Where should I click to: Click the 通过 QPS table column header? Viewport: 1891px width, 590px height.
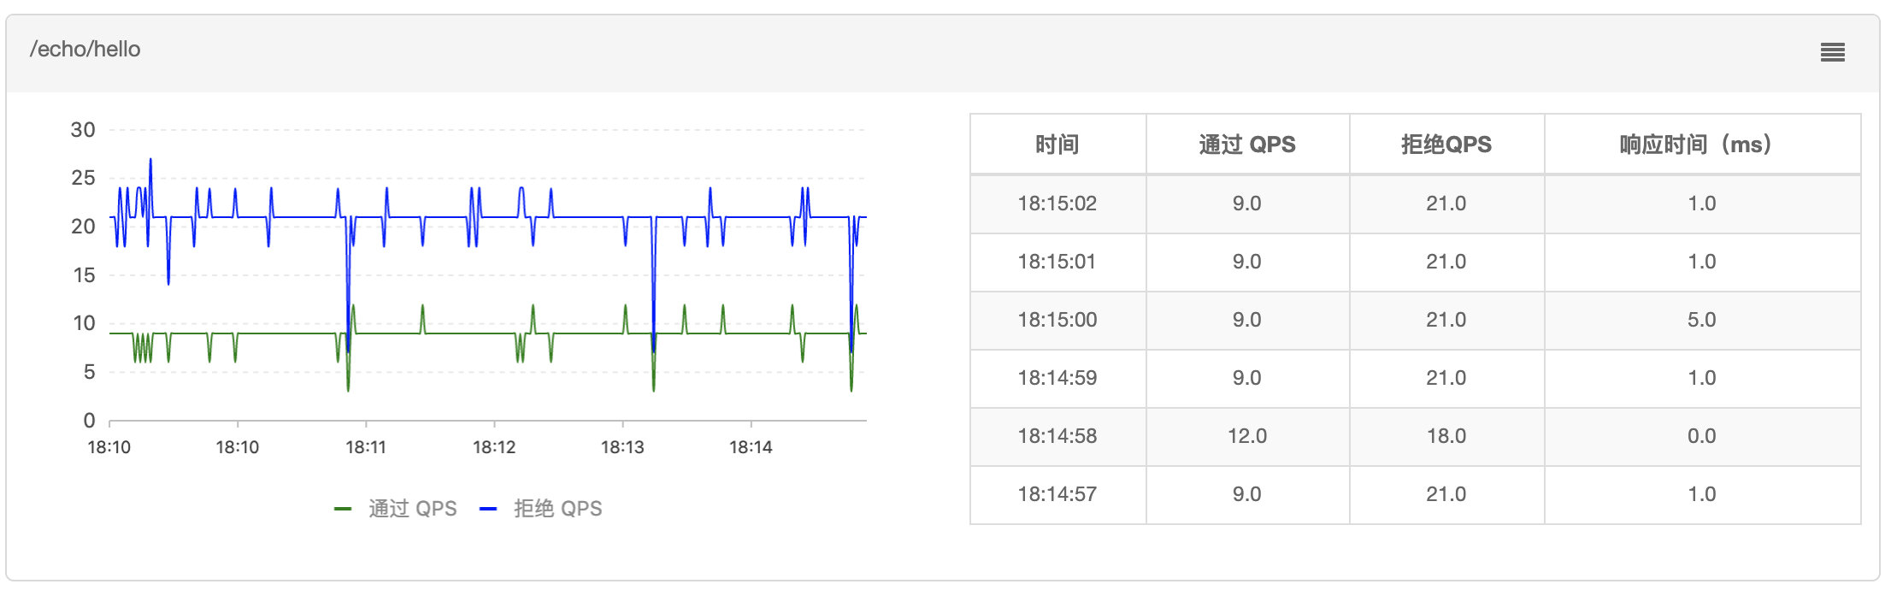pyautogui.click(x=1246, y=145)
